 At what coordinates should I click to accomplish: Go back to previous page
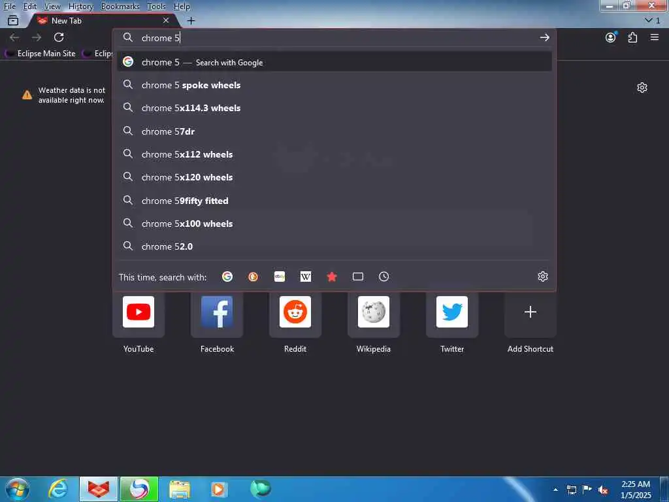(x=14, y=37)
